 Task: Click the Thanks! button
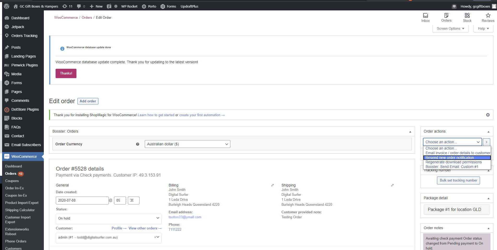(x=66, y=73)
